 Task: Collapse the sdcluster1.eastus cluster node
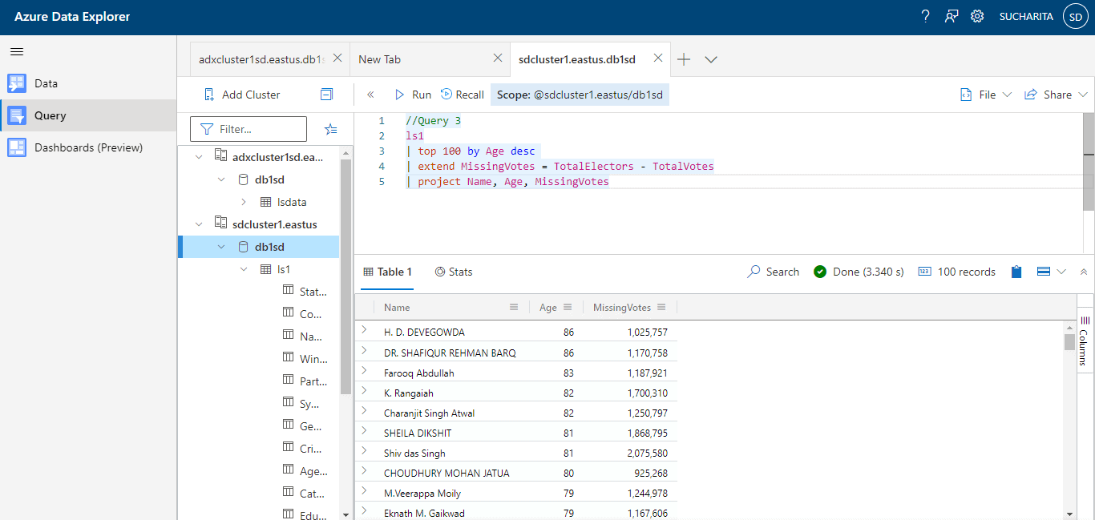tap(200, 224)
